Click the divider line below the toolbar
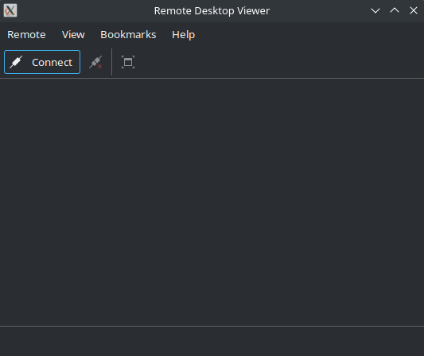Viewport: 424px width, 356px height. point(212,79)
